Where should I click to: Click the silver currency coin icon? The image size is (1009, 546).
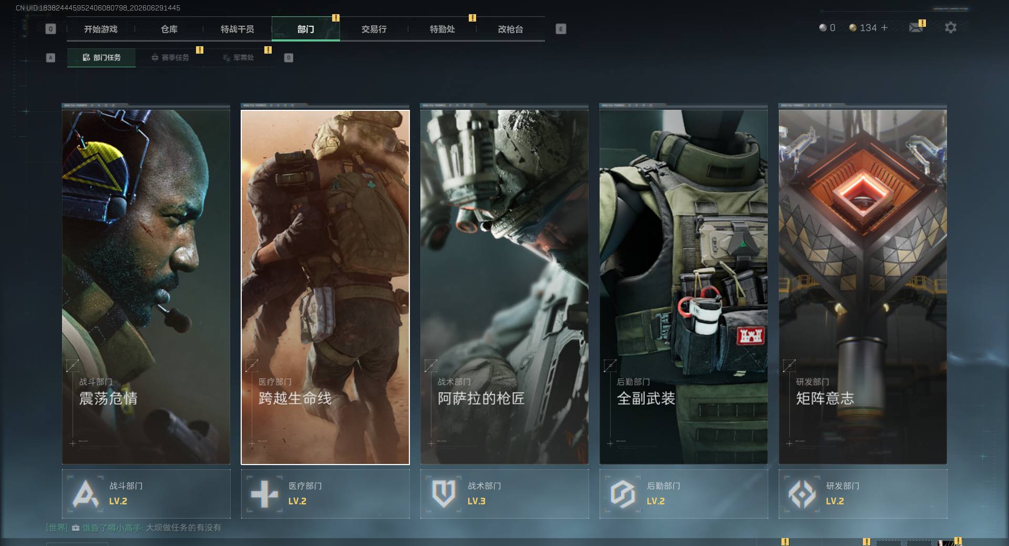pos(823,27)
